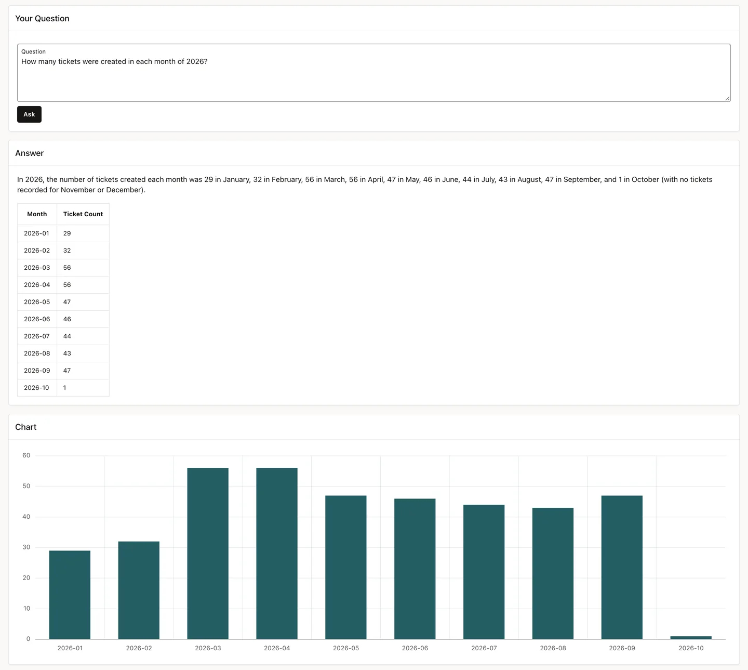
Task: Click table cell 2026-05
Action: (x=37, y=302)
